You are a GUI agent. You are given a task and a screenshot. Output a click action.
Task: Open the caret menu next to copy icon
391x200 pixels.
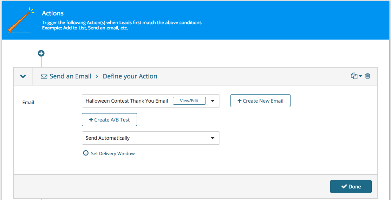[360, 76]
